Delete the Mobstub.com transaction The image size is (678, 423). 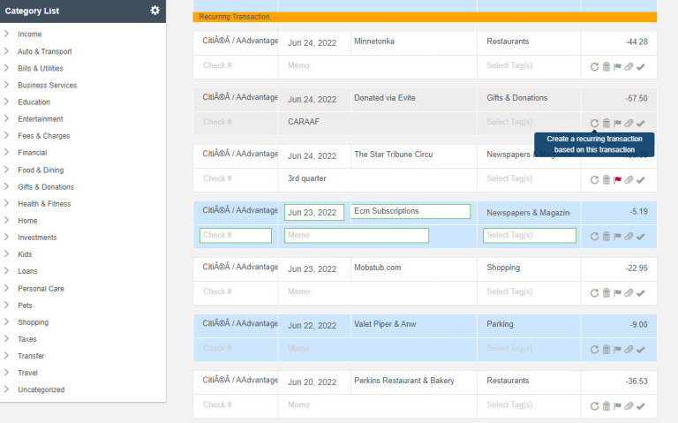(x=606, y=293)
